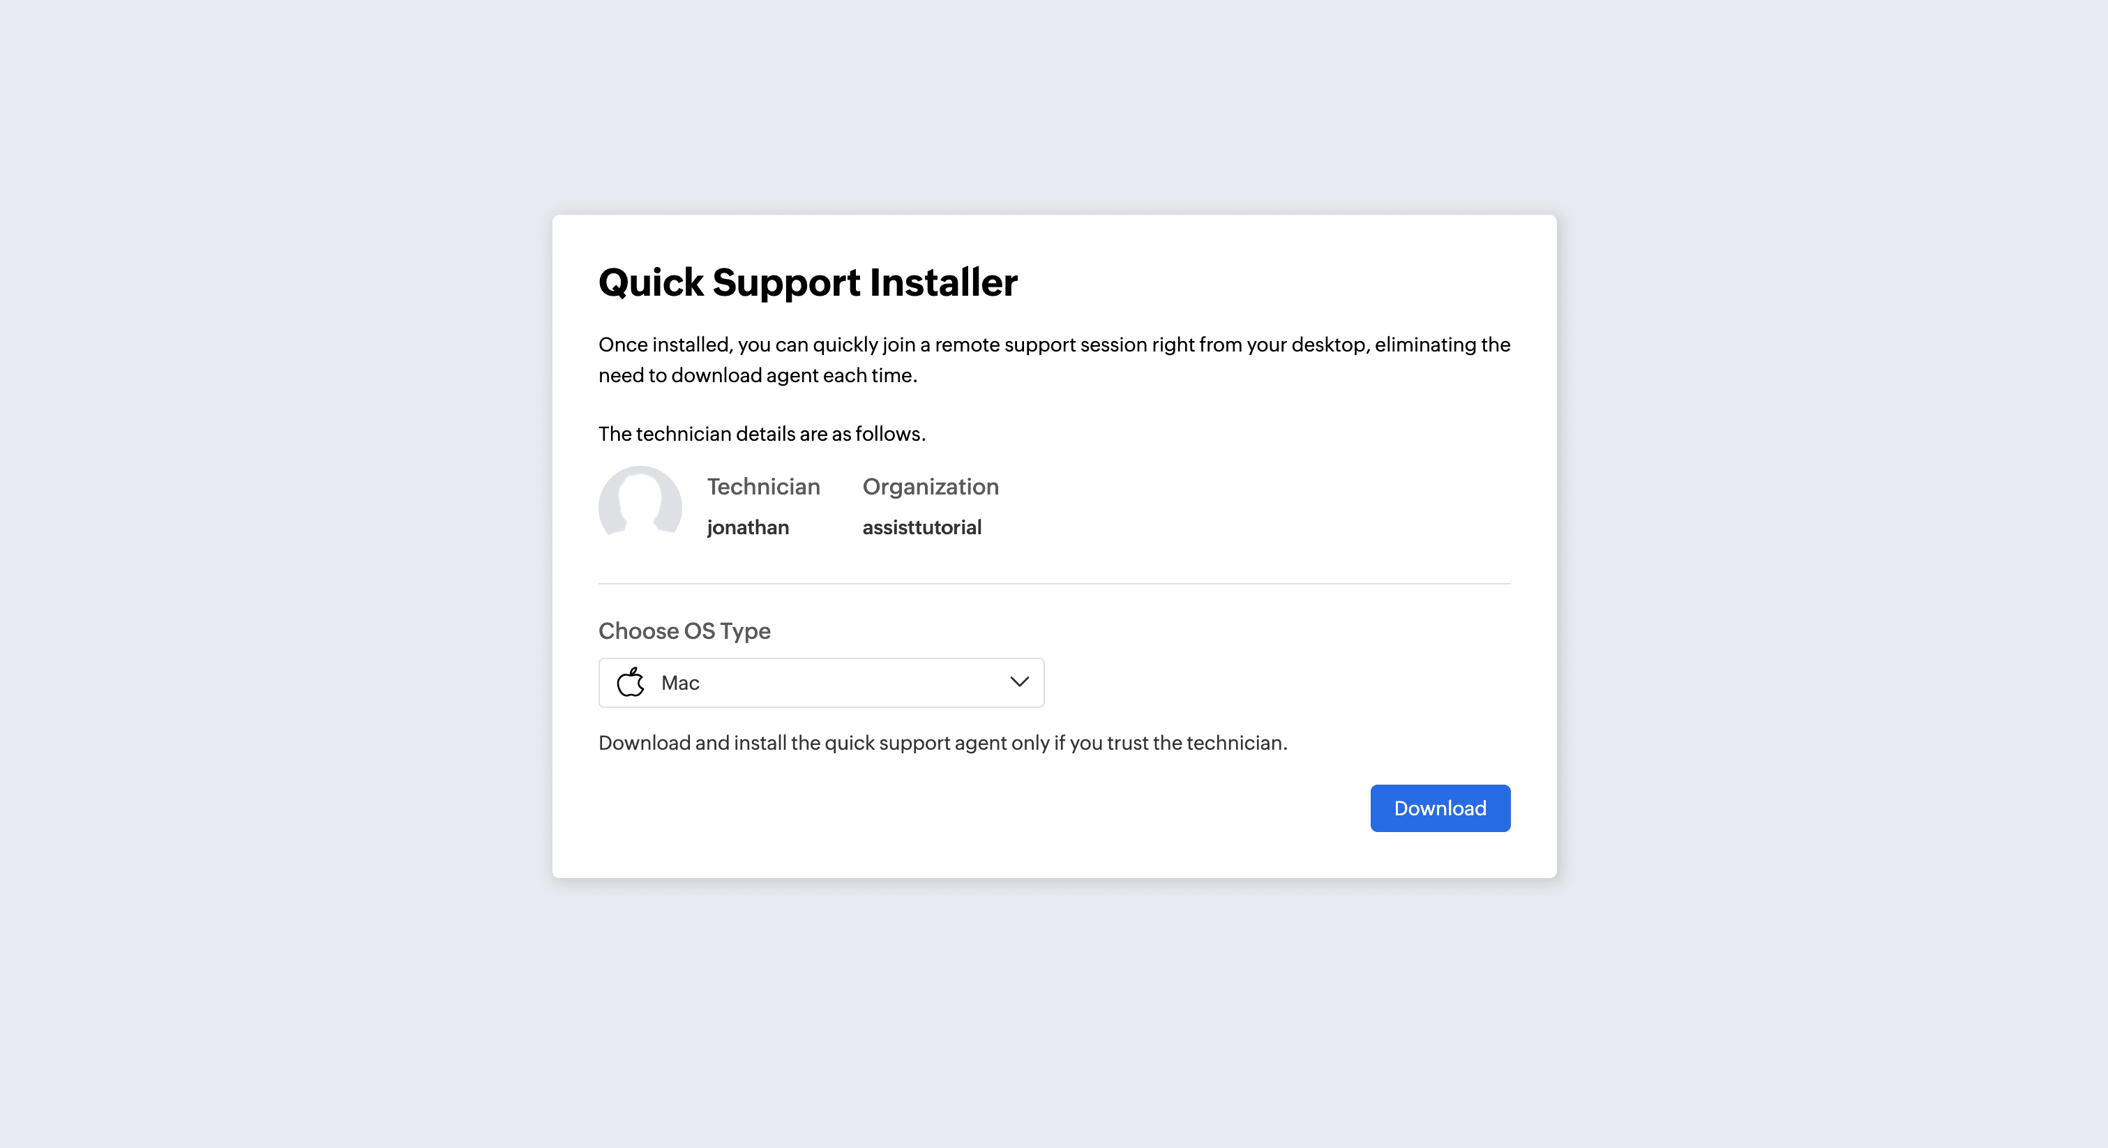
Task: Click the trust warning below the dropdown
Action: point(942,743)
